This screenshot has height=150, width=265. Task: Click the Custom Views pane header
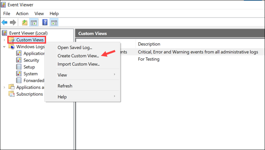pyautogui.click(x=170, y=33)
